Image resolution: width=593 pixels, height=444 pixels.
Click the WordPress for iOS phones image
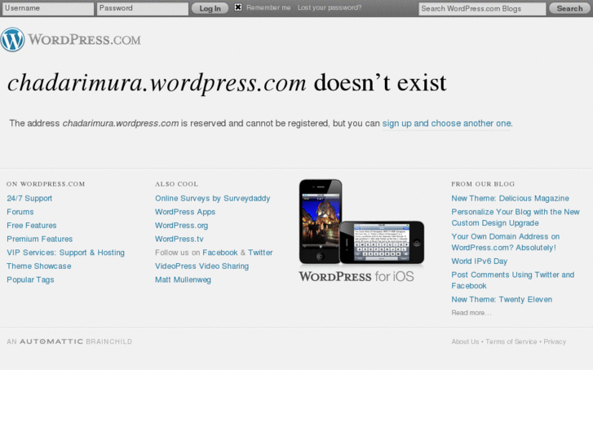point(361,222)
